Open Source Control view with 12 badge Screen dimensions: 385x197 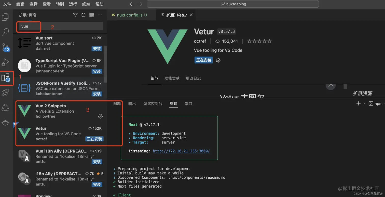[x=5, y=47]
